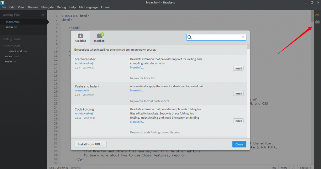Click the magnifier icon in search box
Image resolution: width=321 pixels, height=169 pixels.
point(190,37)
